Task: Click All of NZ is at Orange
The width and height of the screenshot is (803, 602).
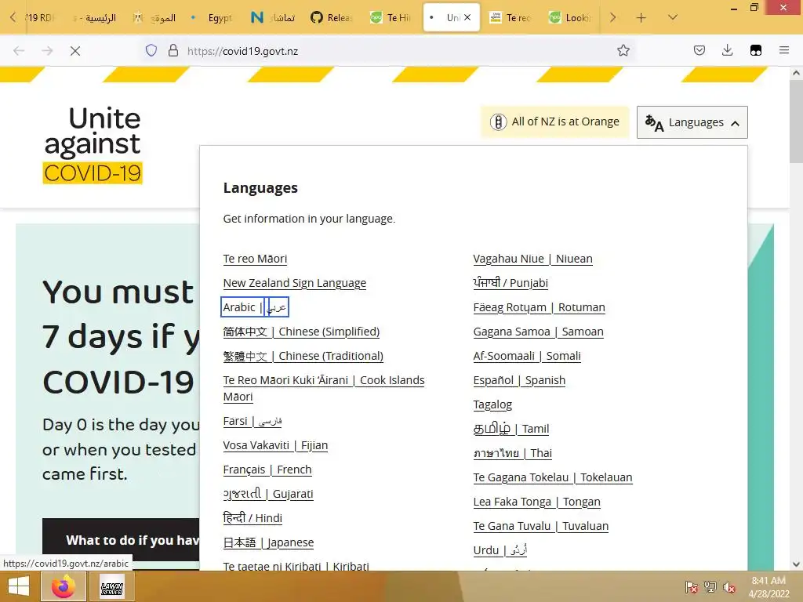Action: point(555,121)
